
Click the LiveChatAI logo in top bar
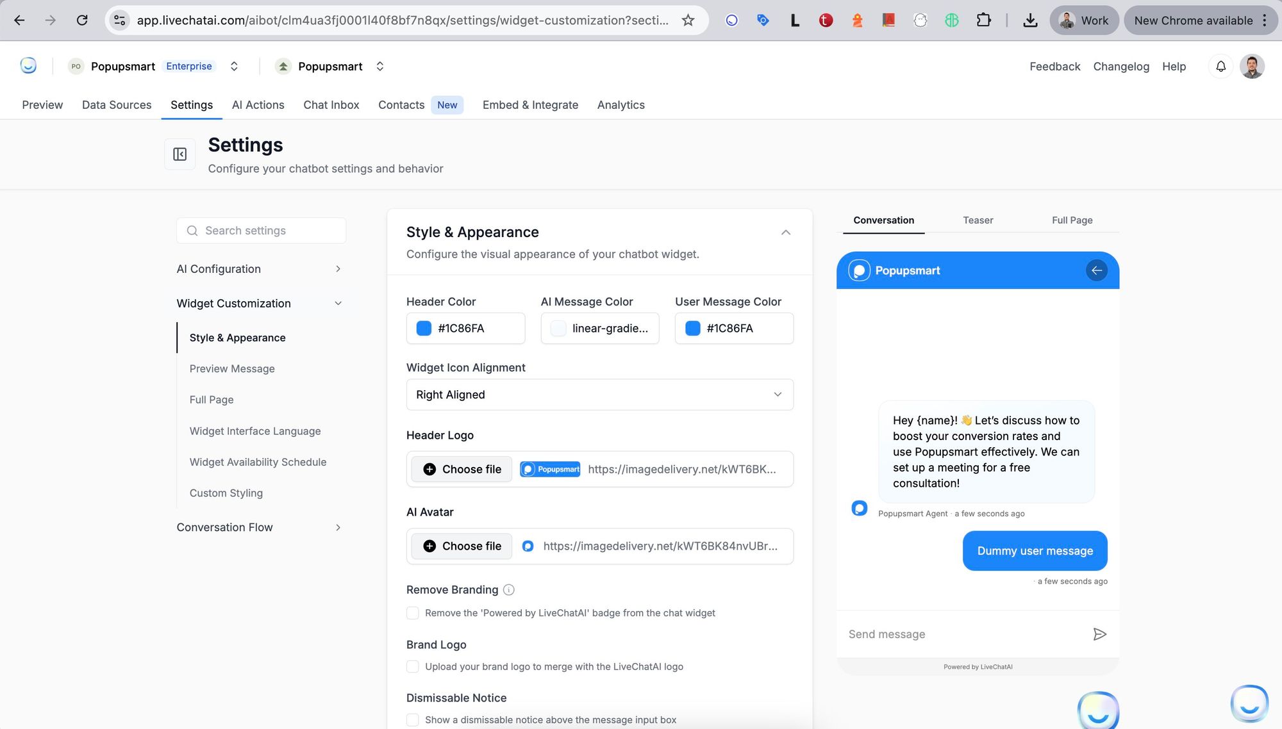[x=28, y=65]
